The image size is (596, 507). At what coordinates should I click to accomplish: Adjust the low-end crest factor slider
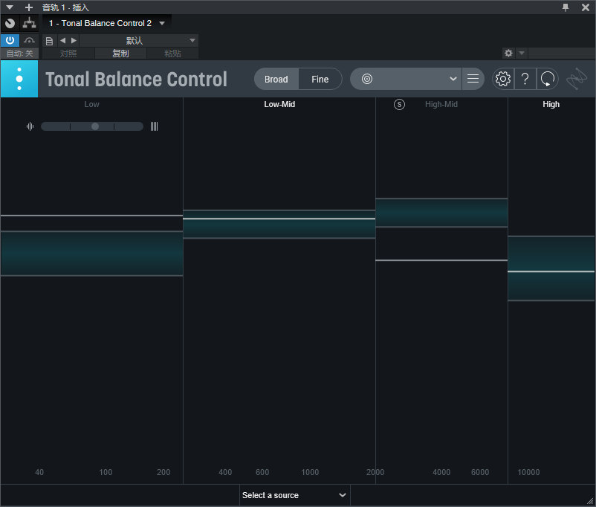point(92,126)
